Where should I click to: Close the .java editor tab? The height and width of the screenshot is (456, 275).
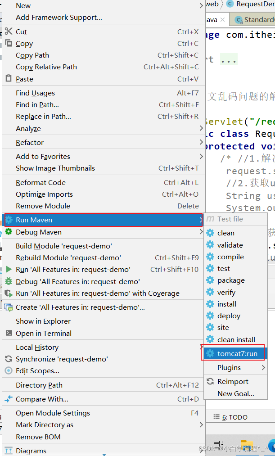click(222, 19)
